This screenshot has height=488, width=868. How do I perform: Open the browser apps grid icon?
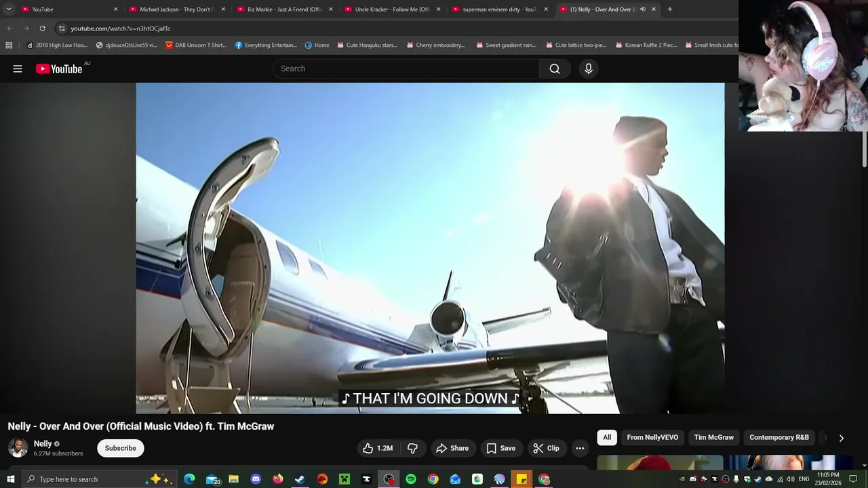9,45
